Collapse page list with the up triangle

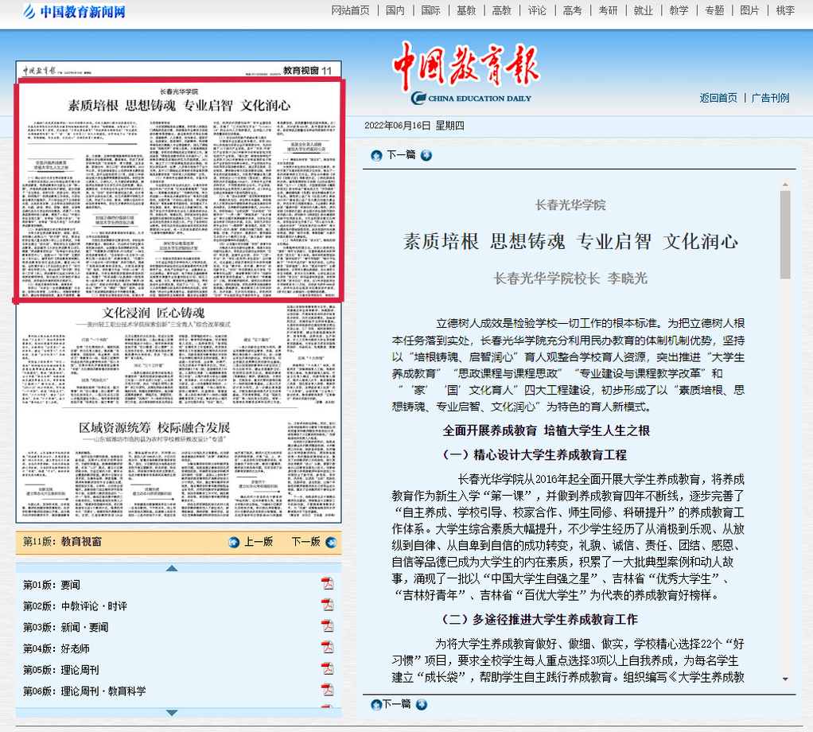point(172,568)
